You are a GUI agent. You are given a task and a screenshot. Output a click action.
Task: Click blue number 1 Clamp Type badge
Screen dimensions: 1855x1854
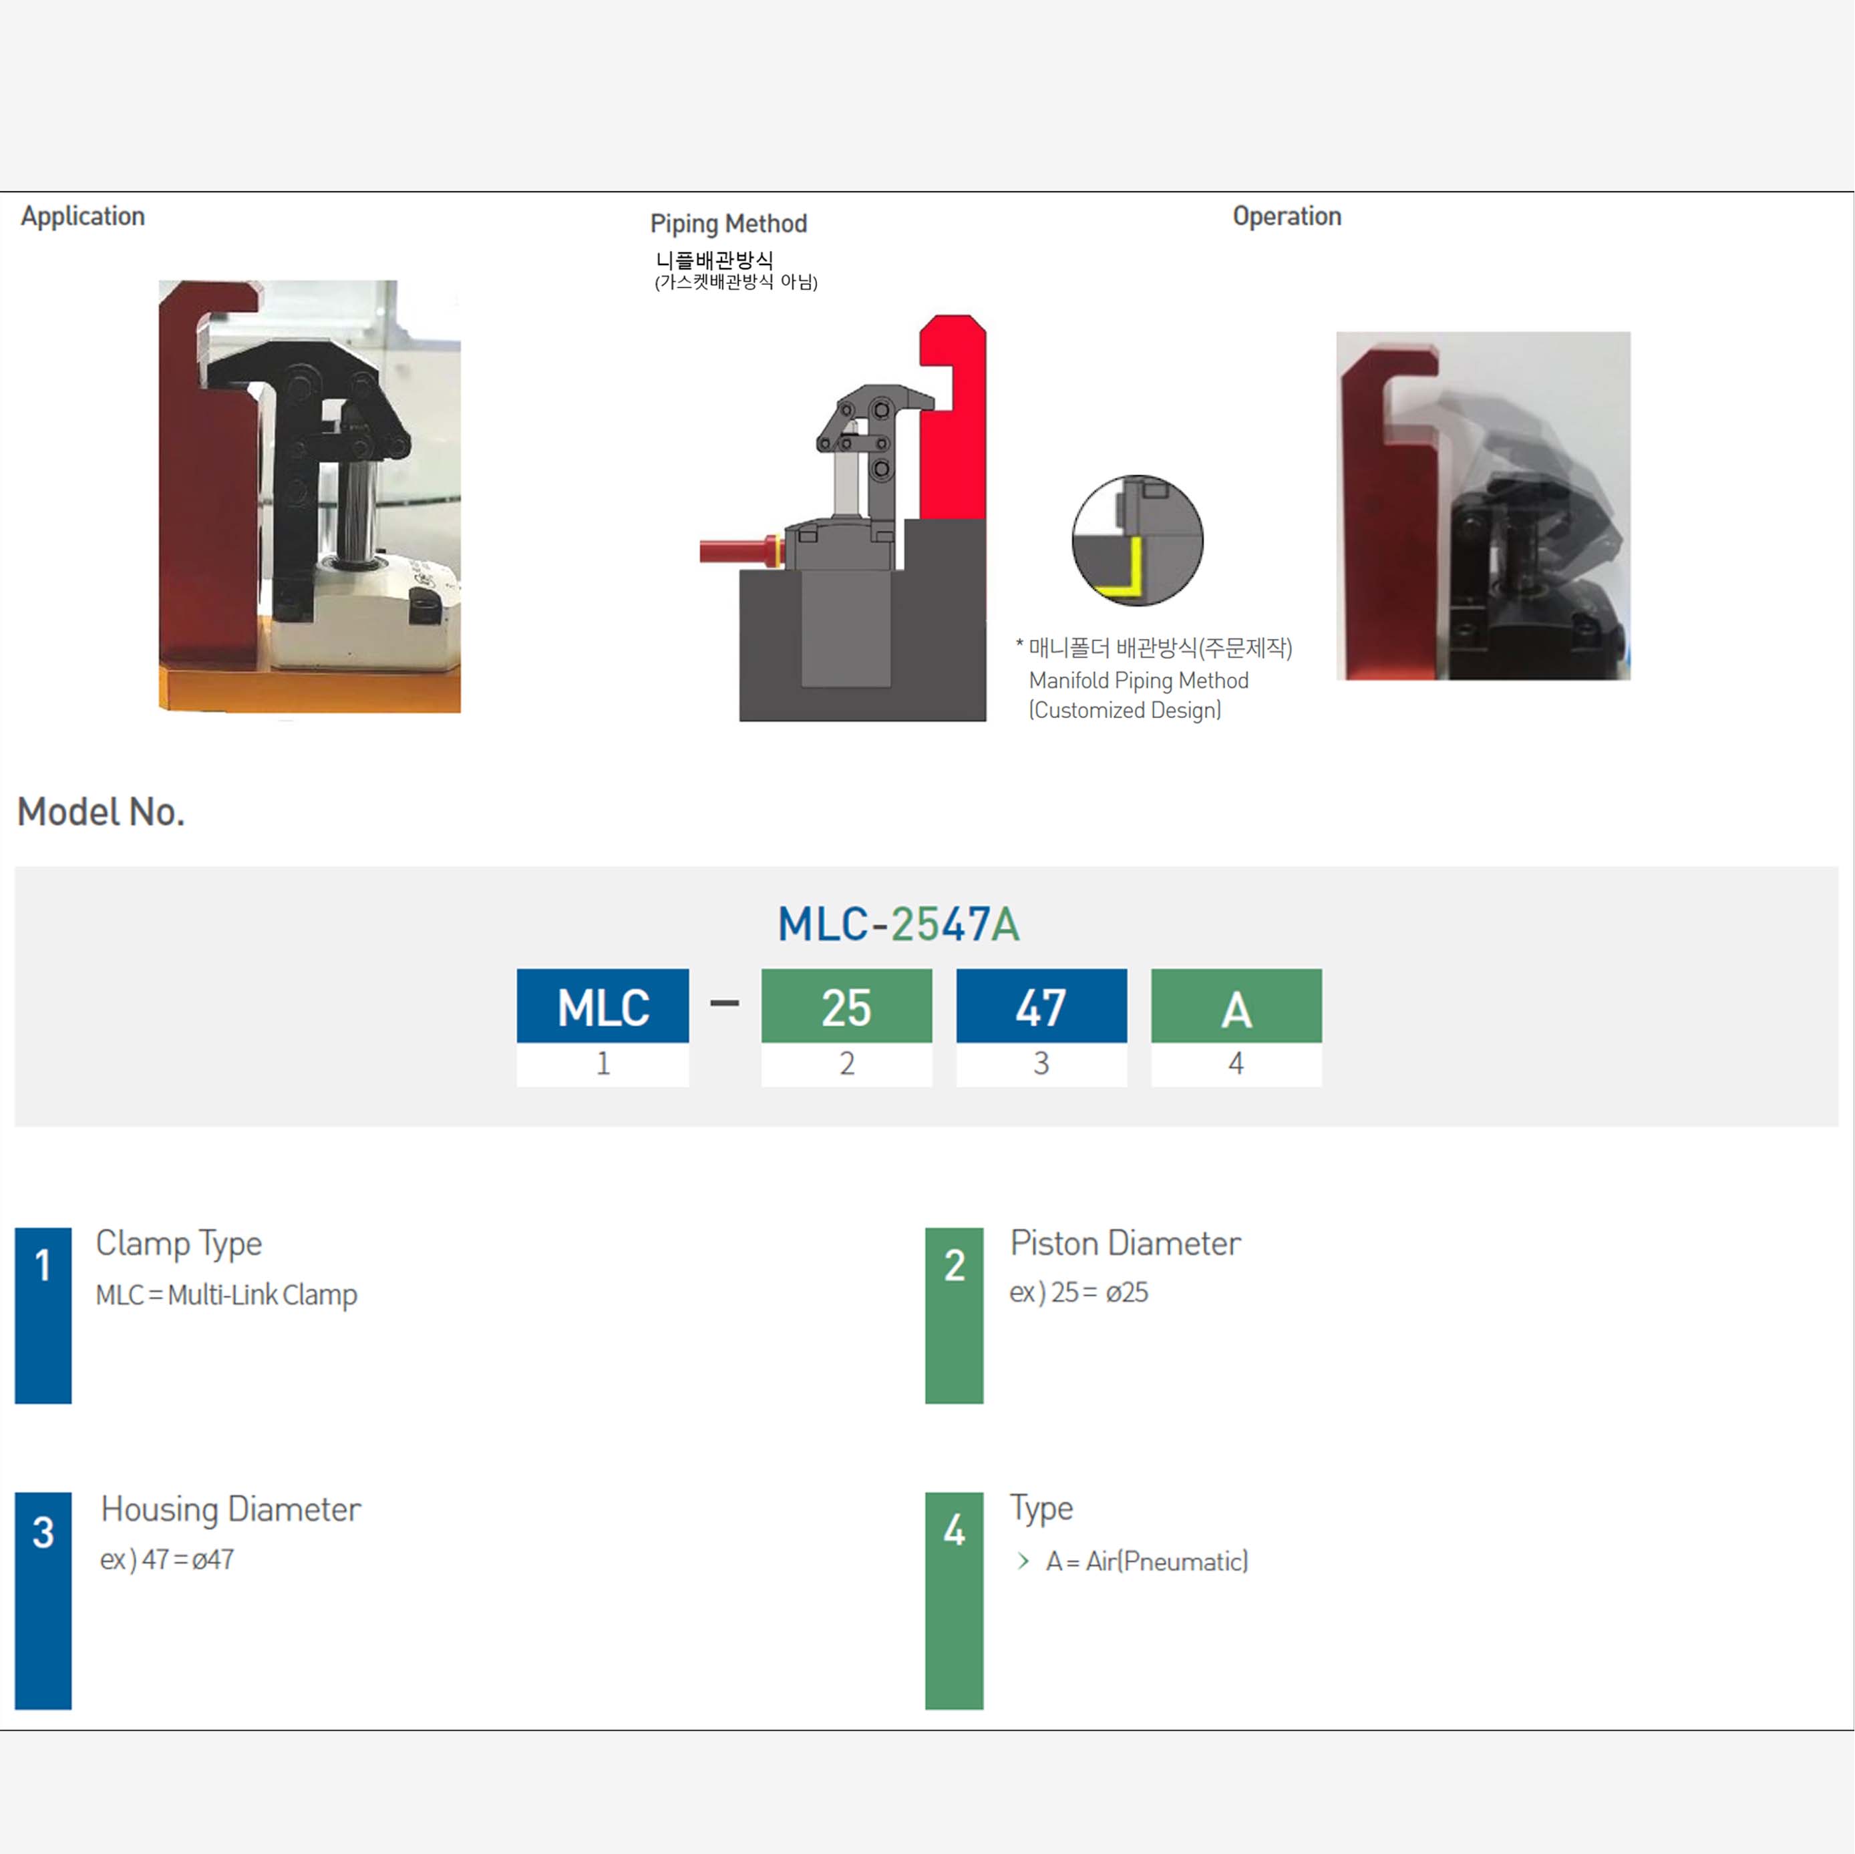(43, 1314)
